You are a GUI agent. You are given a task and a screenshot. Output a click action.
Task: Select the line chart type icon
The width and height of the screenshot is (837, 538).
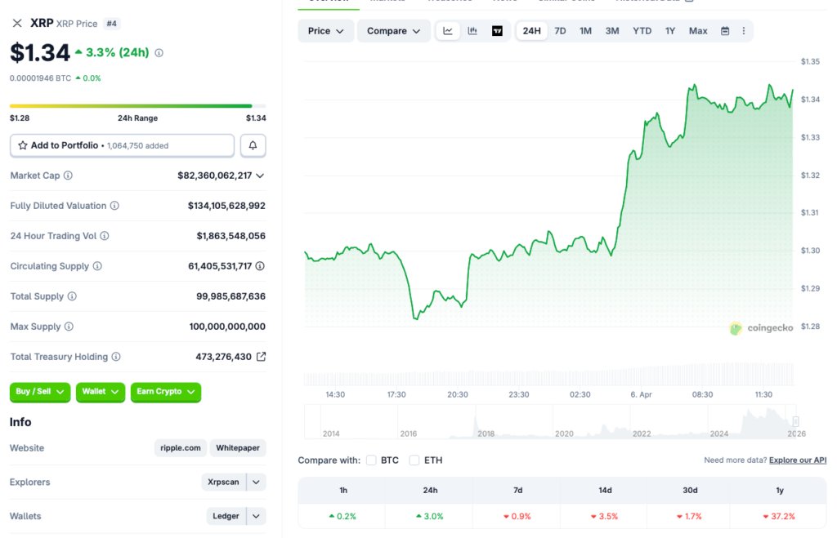(448, 29)
